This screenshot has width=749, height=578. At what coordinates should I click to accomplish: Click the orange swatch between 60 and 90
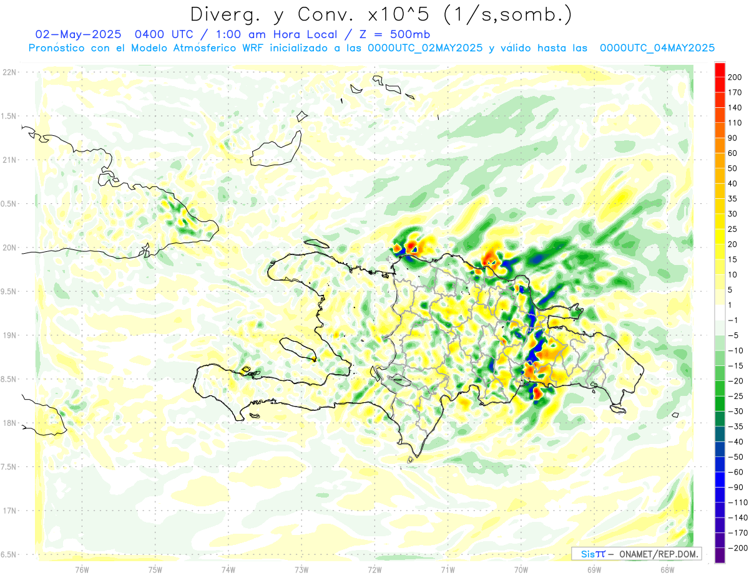click(x=720, y=145)
